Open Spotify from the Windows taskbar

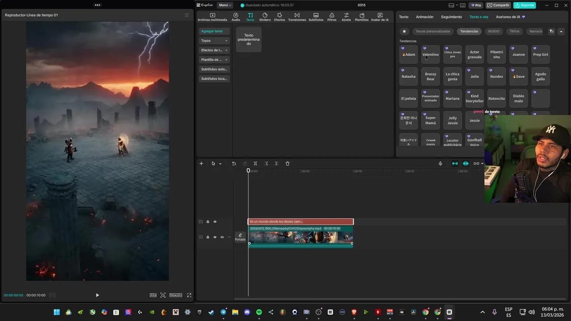[259, 312]
